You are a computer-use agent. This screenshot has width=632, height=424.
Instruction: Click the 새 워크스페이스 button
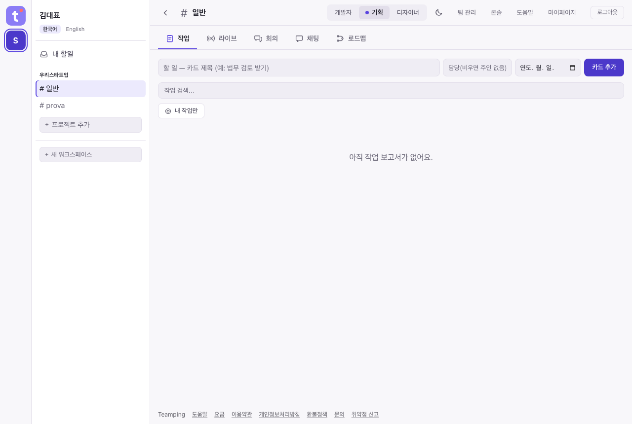click(x=91, y=154)
